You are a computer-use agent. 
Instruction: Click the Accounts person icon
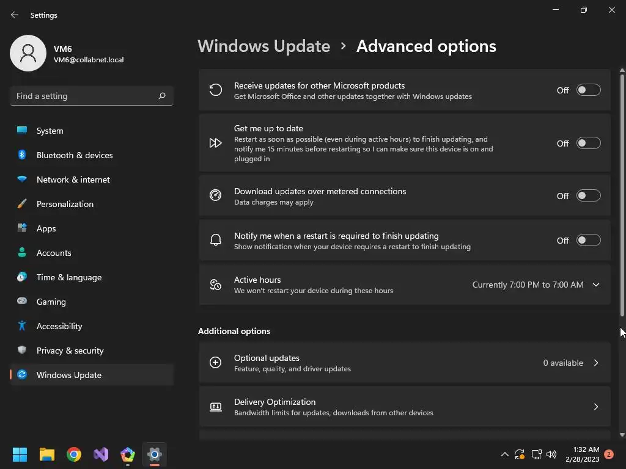(22, 252)
